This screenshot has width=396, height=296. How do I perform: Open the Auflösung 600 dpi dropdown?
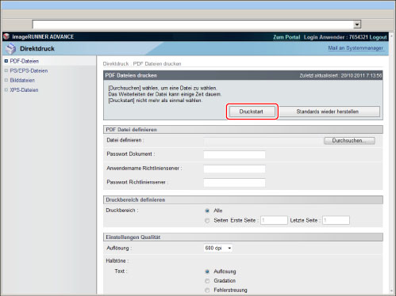click(x=218, y=248)
